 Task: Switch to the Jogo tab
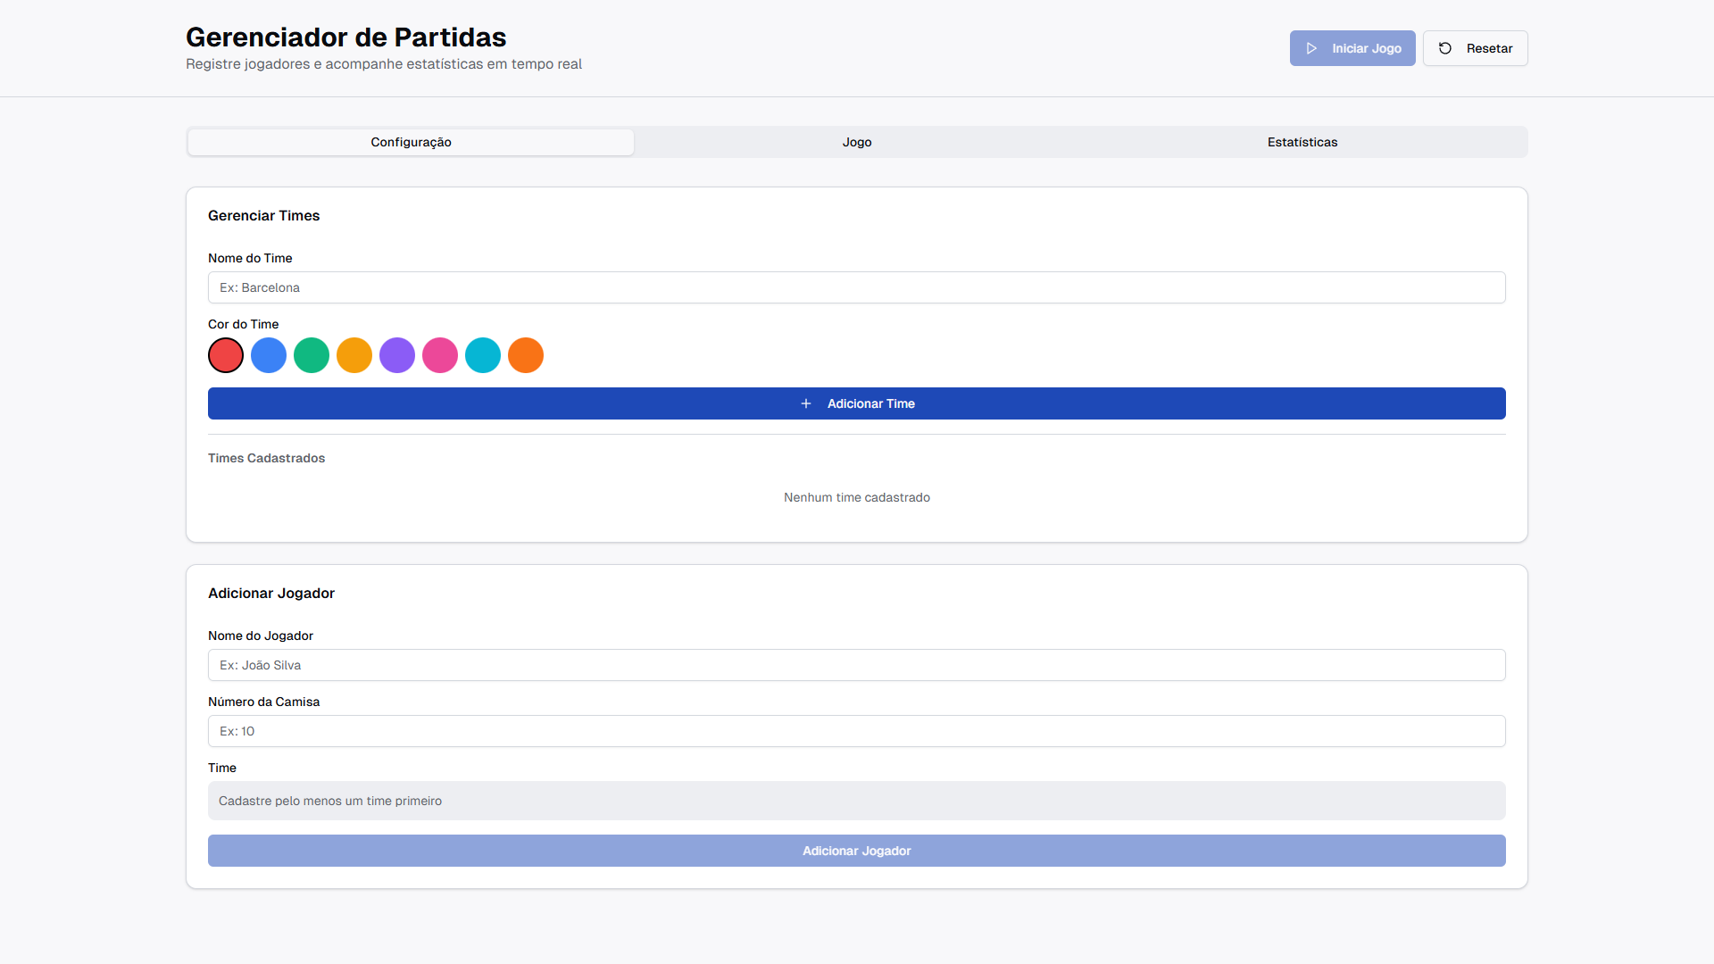click(x=857, y=142)
